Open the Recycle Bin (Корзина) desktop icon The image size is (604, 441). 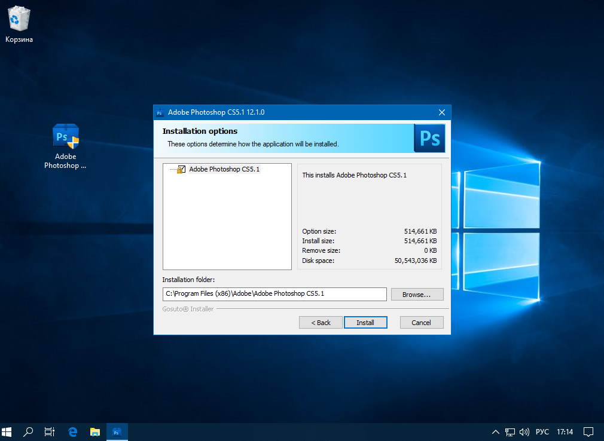(19, 24)
